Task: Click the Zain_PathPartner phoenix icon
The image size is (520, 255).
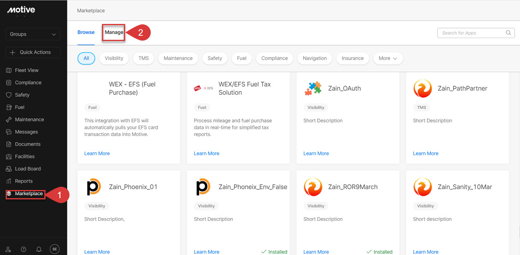Action: 422,88
